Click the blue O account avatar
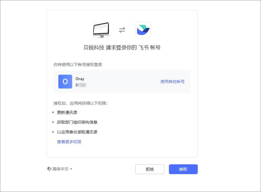The image size is (261, 192). [65, 82]
